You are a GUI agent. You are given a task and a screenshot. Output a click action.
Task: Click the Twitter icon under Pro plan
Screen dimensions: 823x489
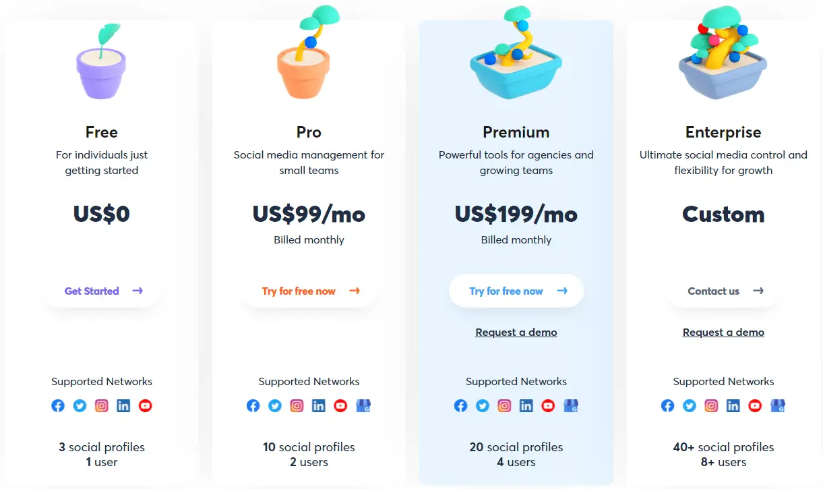coord(275,406)
